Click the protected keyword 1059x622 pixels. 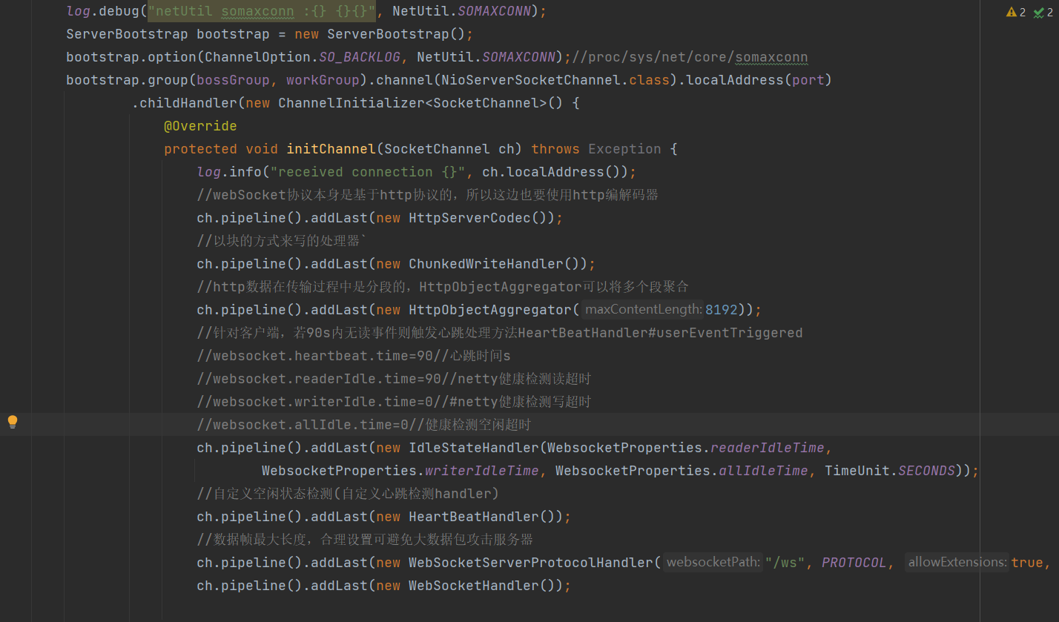coord(200,149)
